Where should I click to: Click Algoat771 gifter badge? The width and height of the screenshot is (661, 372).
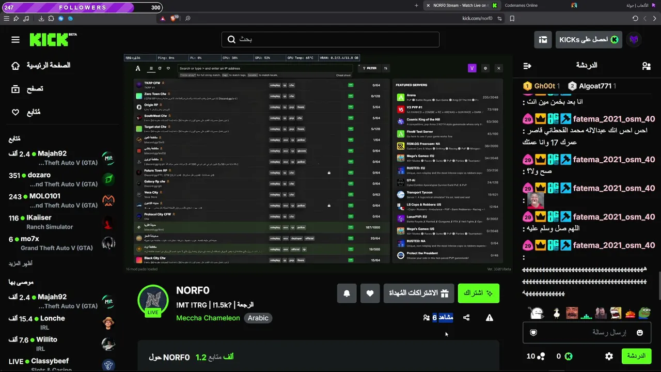pyautogui.click(x=592, y=86)
